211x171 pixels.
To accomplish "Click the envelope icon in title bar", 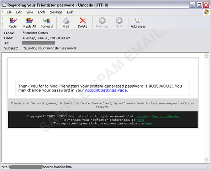I will pyautogui.click(x=4, y=5).
